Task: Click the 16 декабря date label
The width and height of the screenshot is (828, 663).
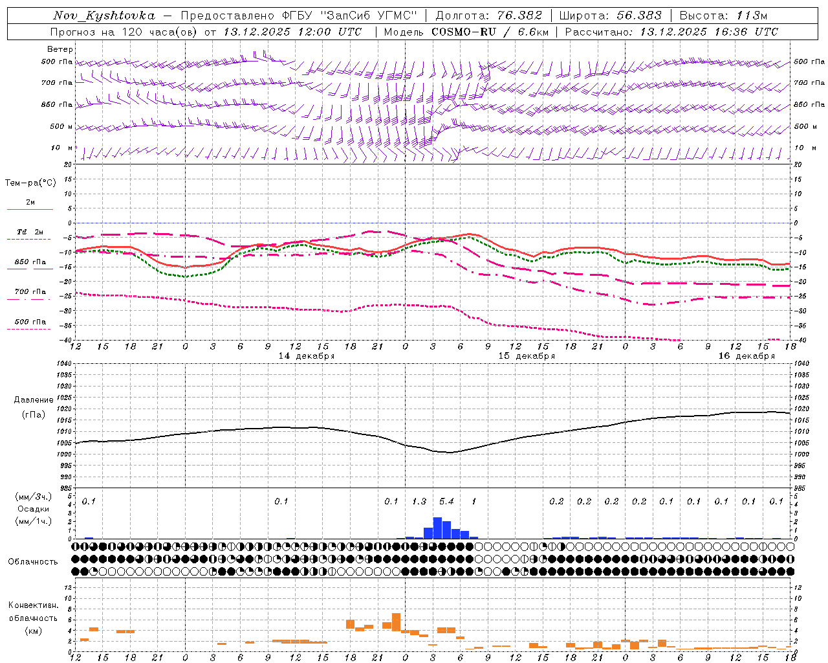Action: [746, 356]
